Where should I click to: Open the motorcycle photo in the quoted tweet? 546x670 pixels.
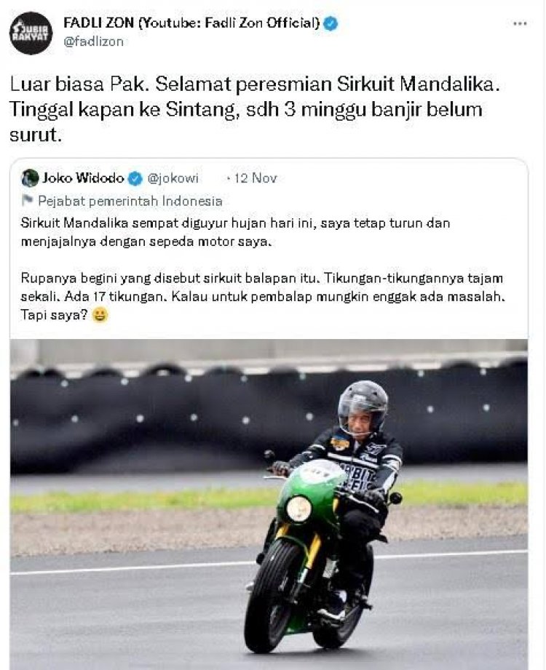pyautogui.click(x=269, y=504)
